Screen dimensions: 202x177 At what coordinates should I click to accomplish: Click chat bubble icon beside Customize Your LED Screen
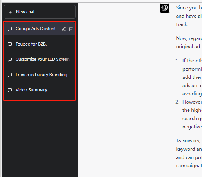coord(10,60)
